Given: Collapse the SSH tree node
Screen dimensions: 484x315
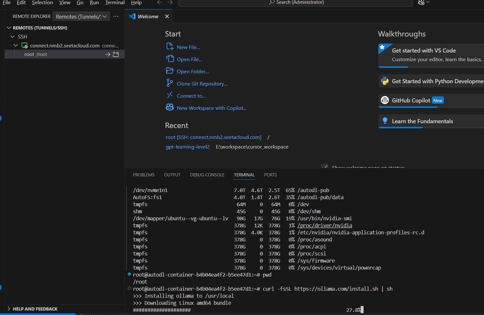Looking at the screenshot, I should (x=12, y=36).
